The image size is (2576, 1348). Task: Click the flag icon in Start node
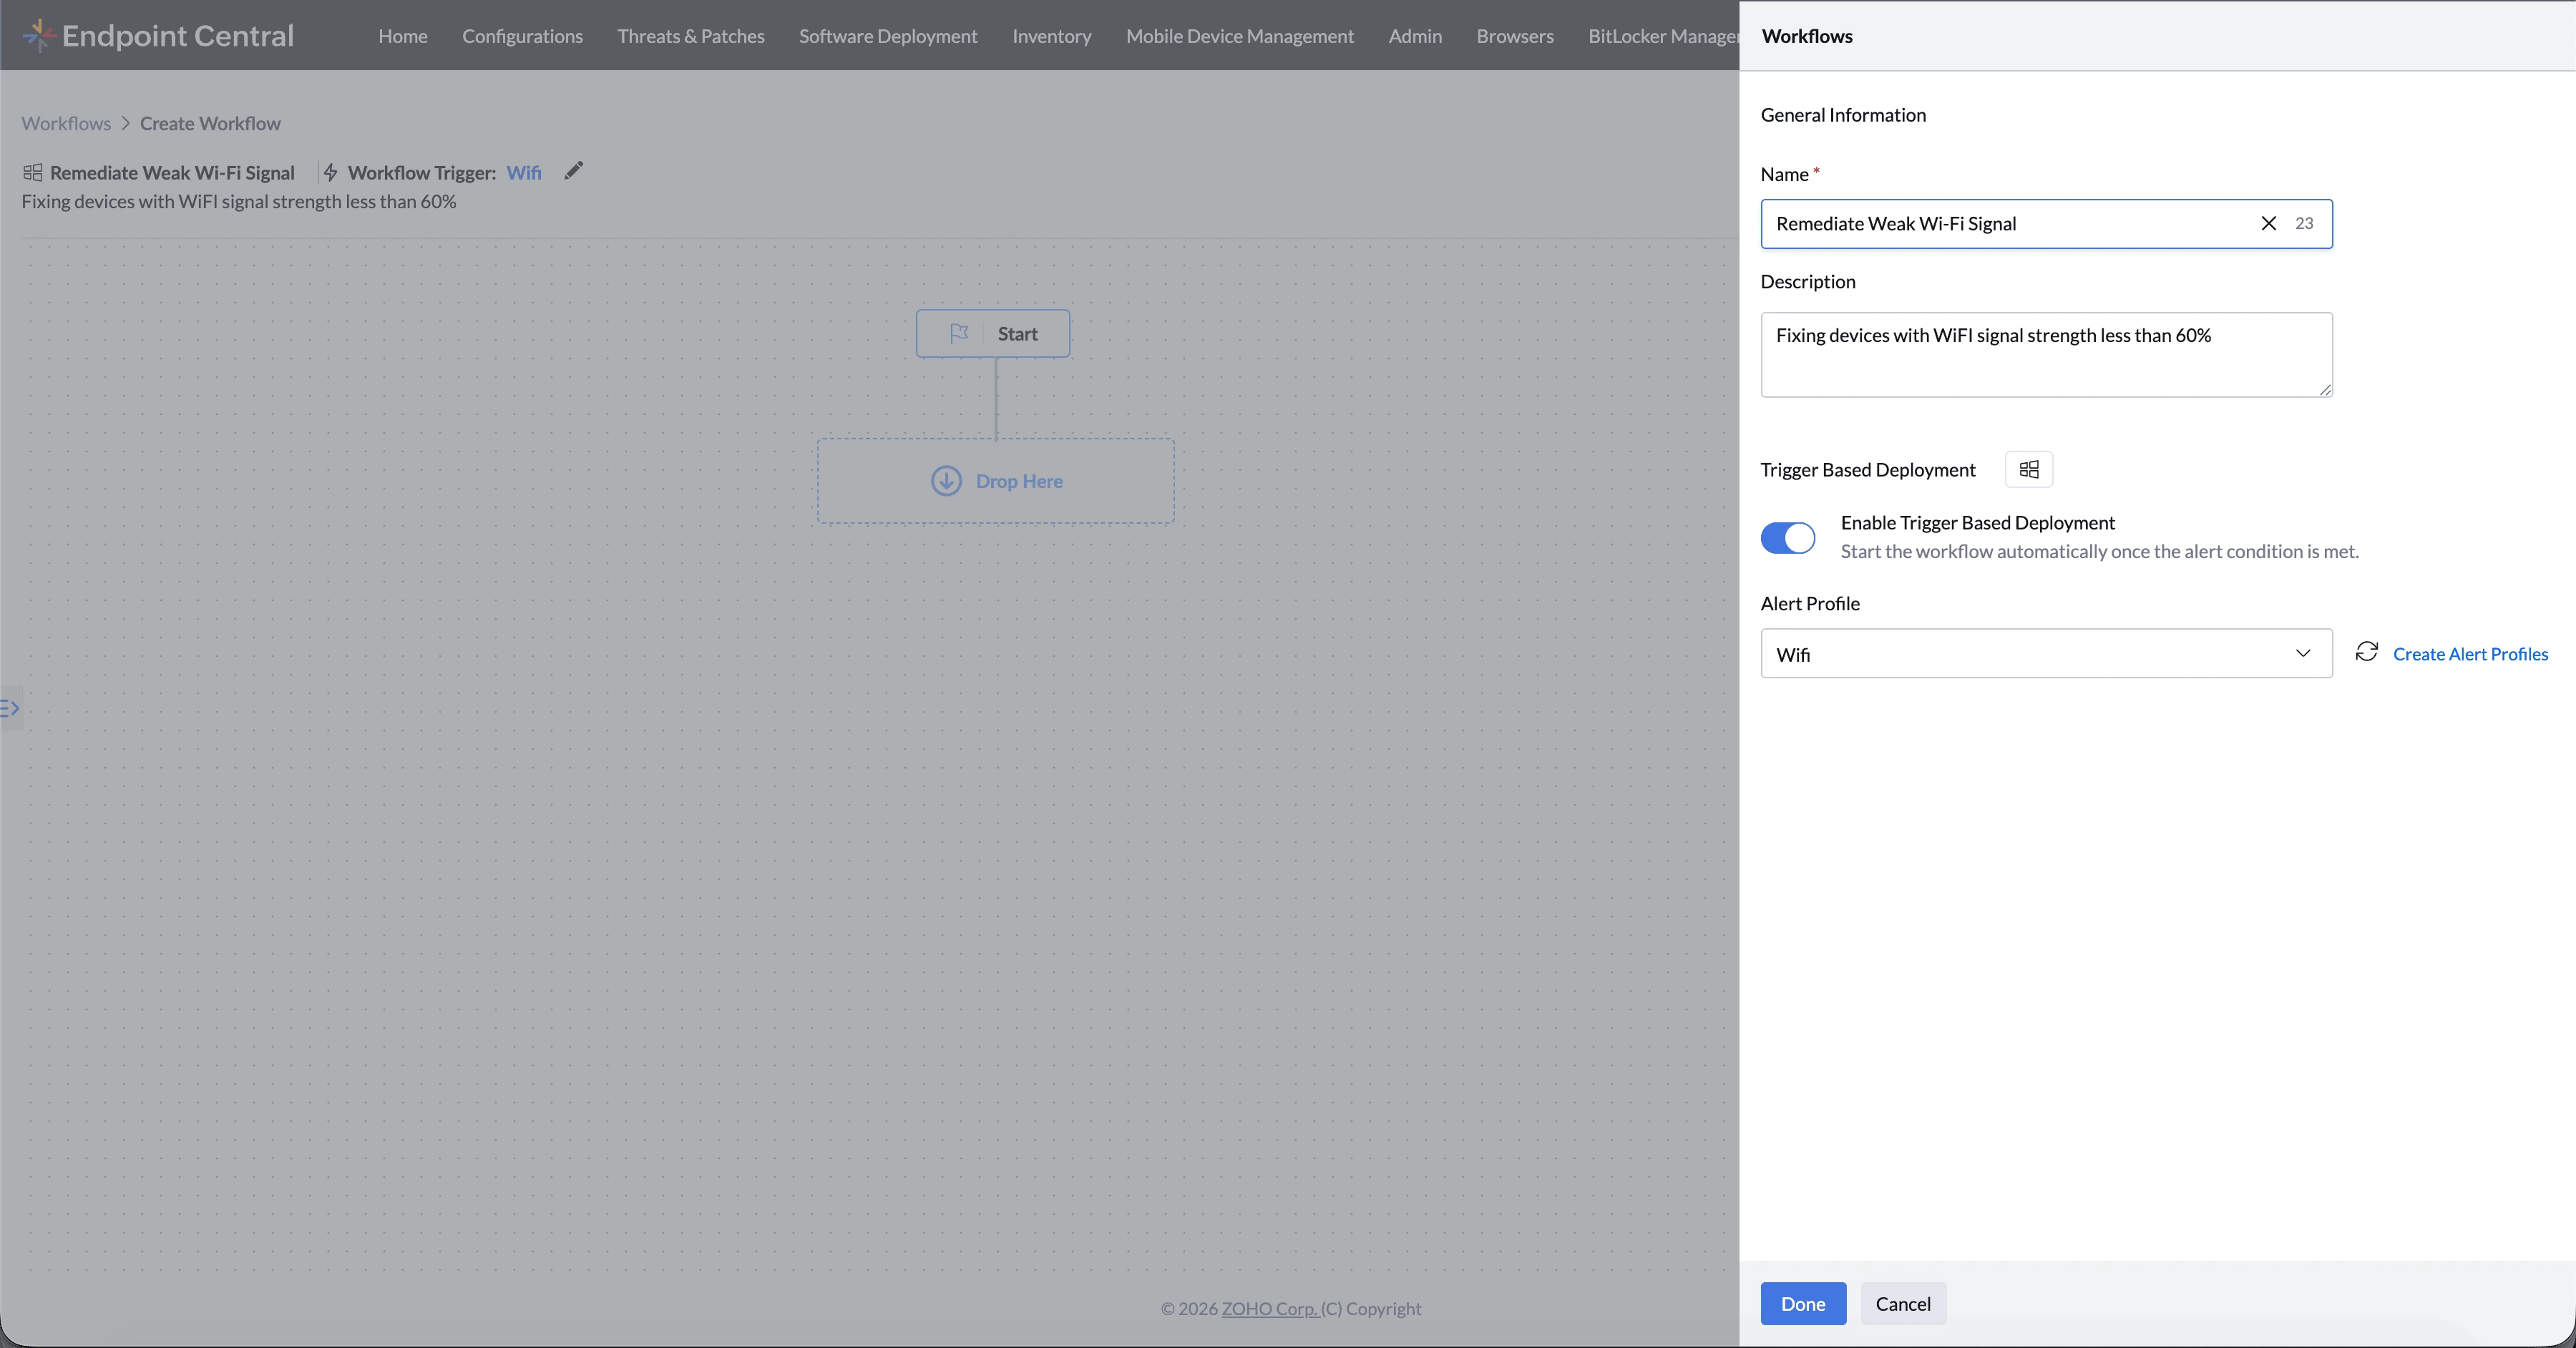(x=959, y=333)
